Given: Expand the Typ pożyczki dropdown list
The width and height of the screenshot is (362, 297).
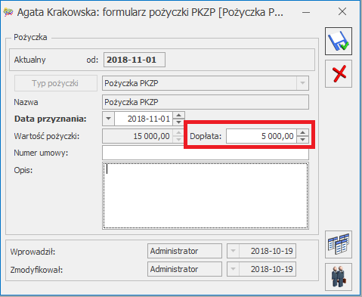Looking at the screenshot, I should click(302, 83).
